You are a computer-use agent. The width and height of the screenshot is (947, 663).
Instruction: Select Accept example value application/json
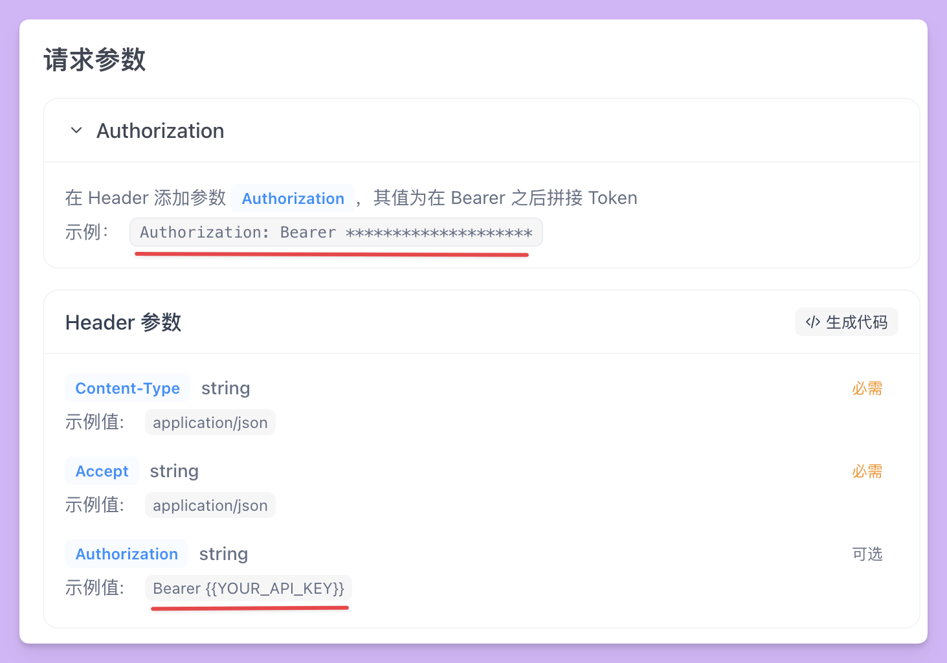pos(210,505)
